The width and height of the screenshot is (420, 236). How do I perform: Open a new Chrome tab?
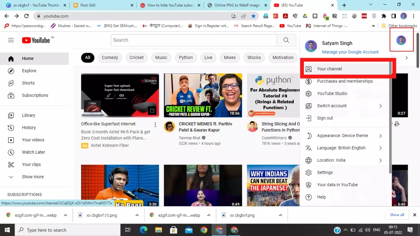[x=344, y=5]
